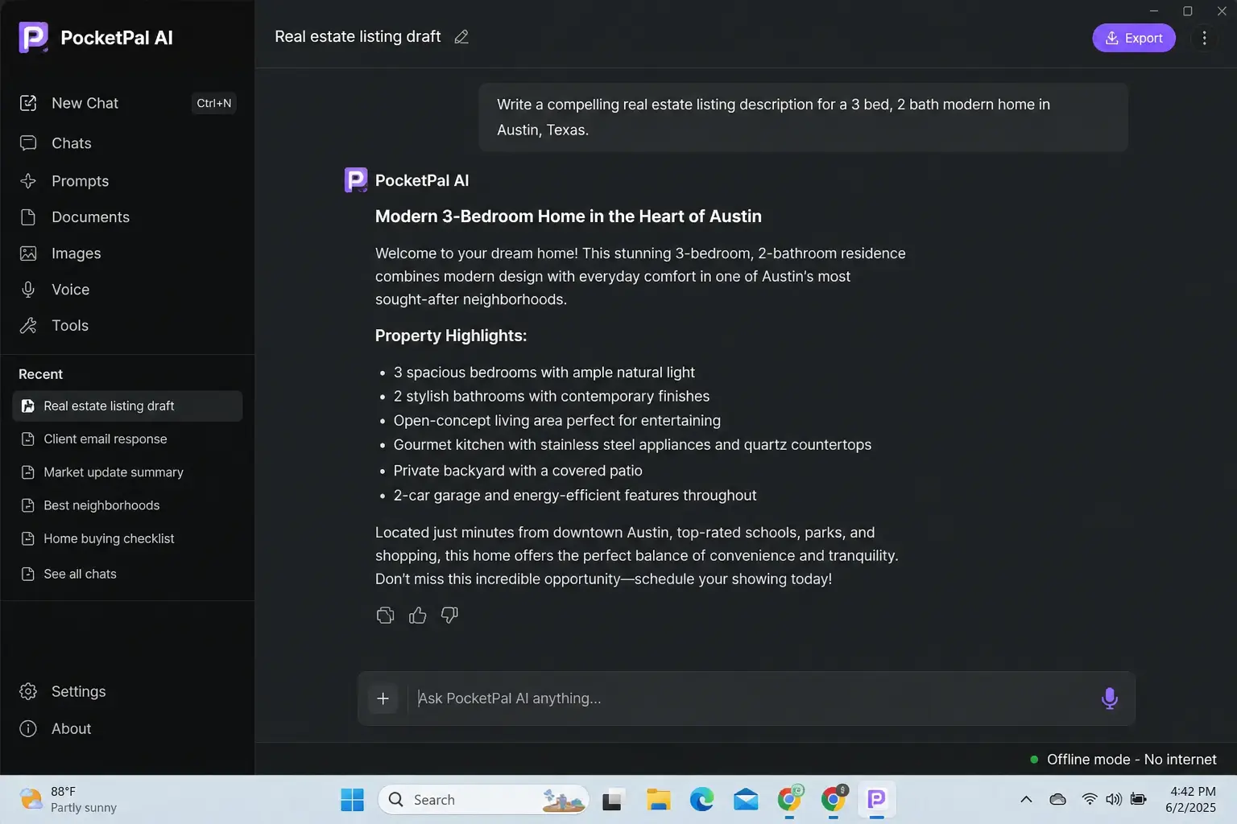Viewport: 1237px width, 824px height.
Task: Click the Ctrl+N shortcut badge
Action: [x=214, y=103]
